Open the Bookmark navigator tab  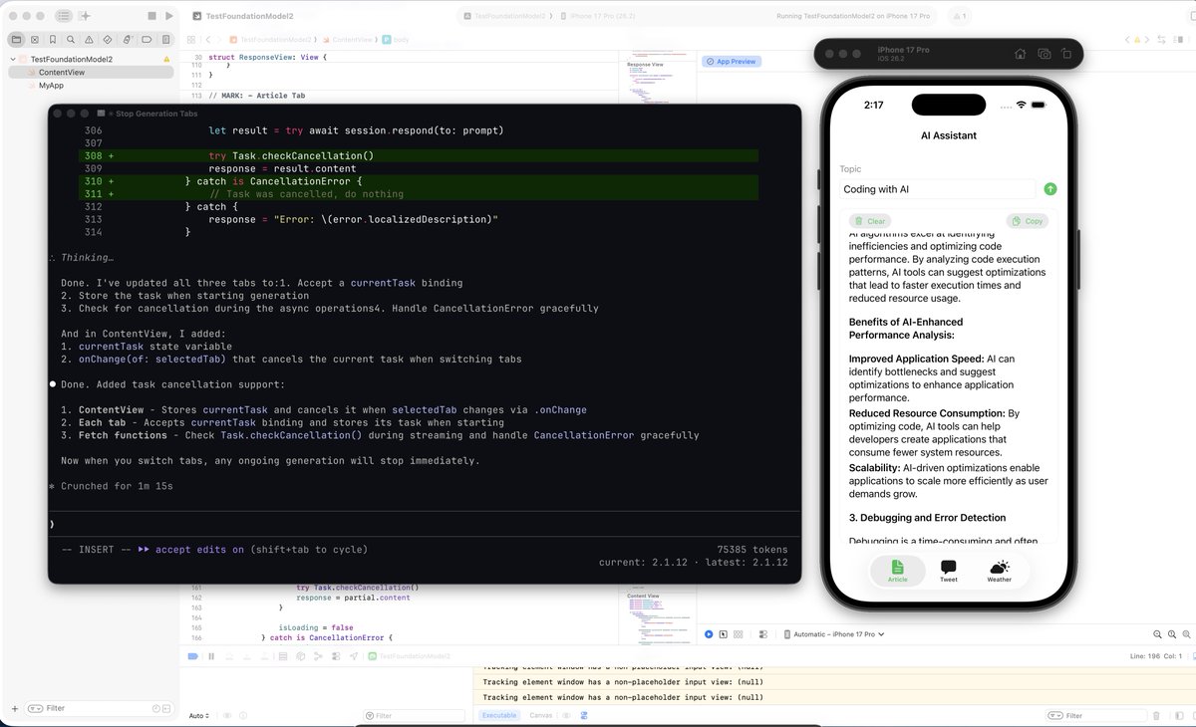click(x=53, y=40)
